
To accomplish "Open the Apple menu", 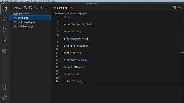I will (3, 1).
